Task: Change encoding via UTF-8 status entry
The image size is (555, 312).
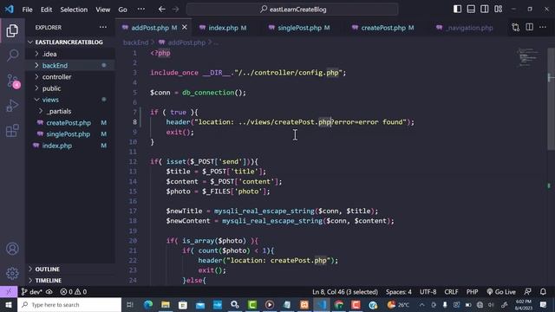Action: click(428, 292)
